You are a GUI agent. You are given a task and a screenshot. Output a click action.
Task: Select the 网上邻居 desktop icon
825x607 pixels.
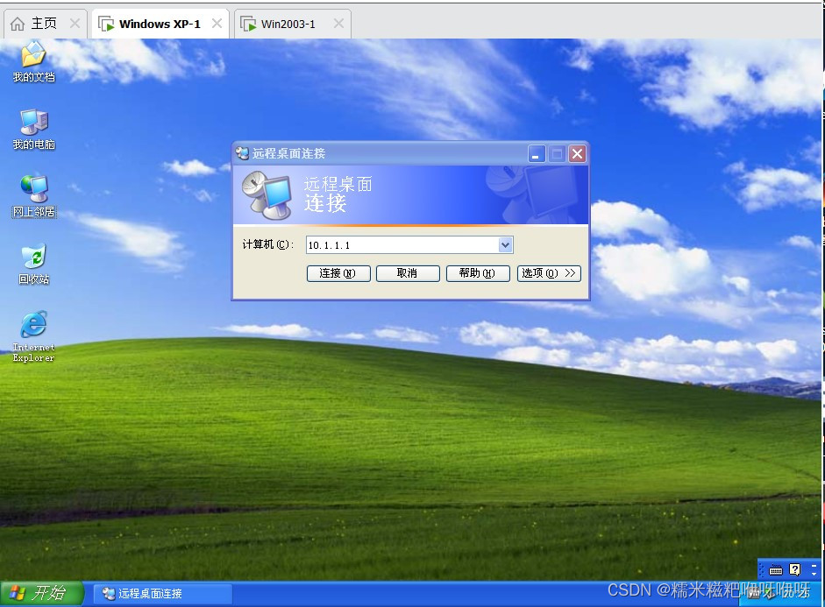click(x=33, y=196)
